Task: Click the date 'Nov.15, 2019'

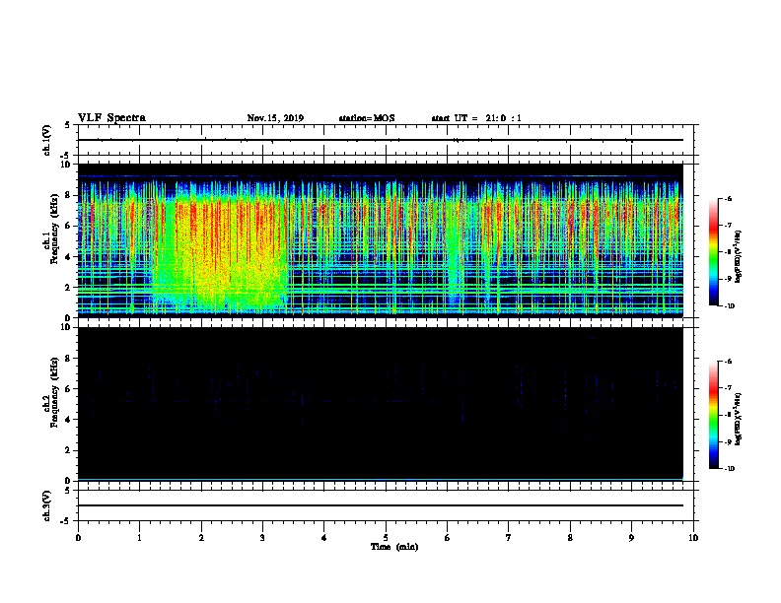Action: pyautogui.click(x=275, y=118)
